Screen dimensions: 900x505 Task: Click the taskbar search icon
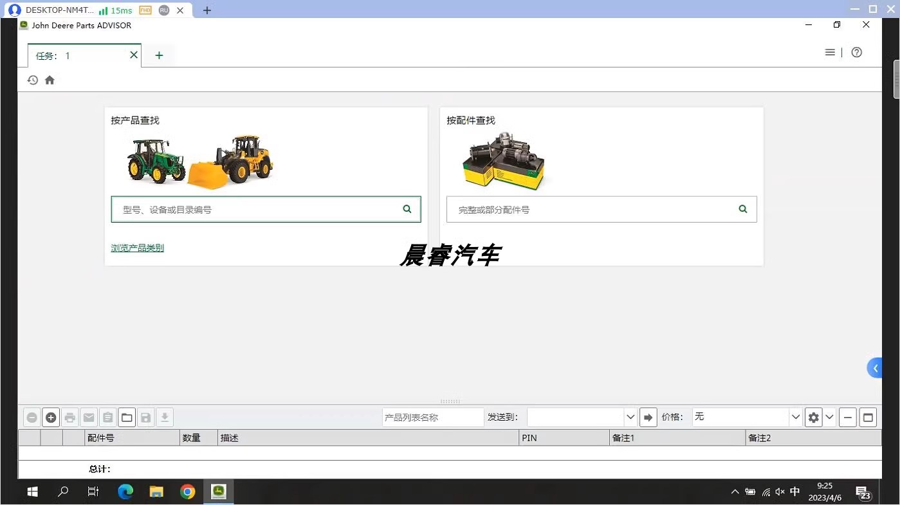pos(63,492)
